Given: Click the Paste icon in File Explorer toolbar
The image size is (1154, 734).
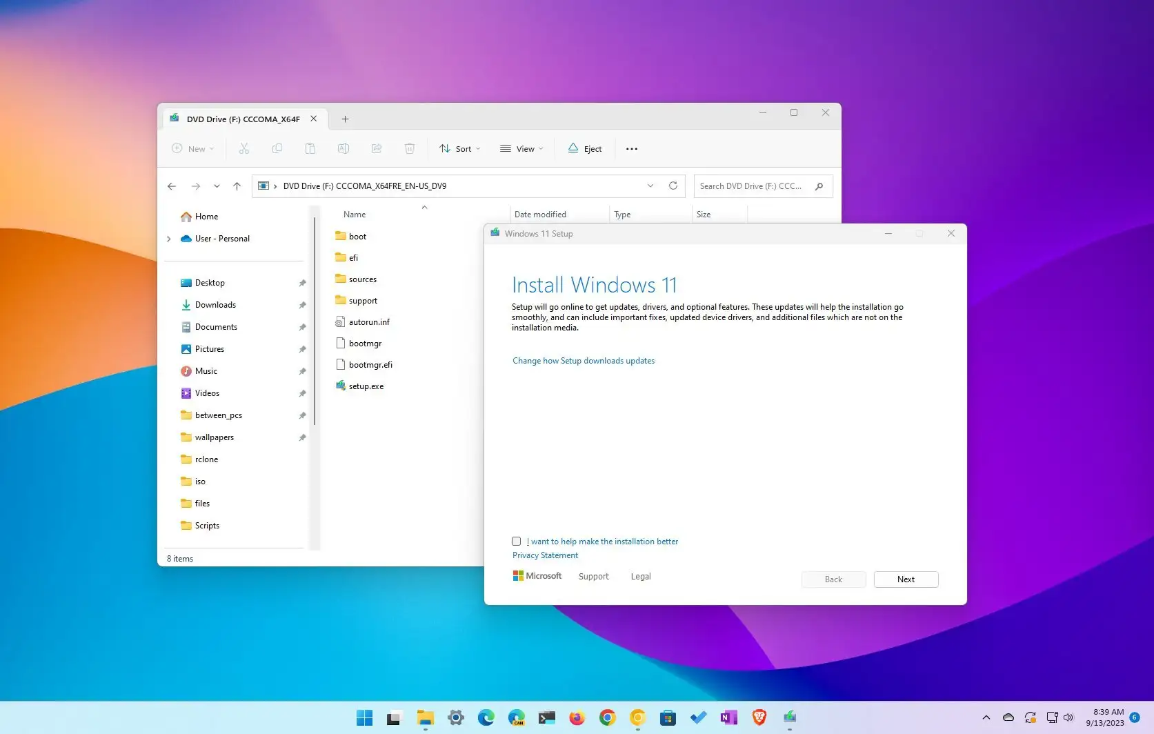Looking at the screenshot, I should [310, 148].
